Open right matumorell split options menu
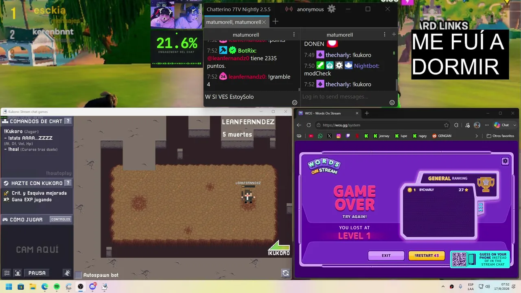Viewport: 521px width, 293px height. tap(385, 35)
